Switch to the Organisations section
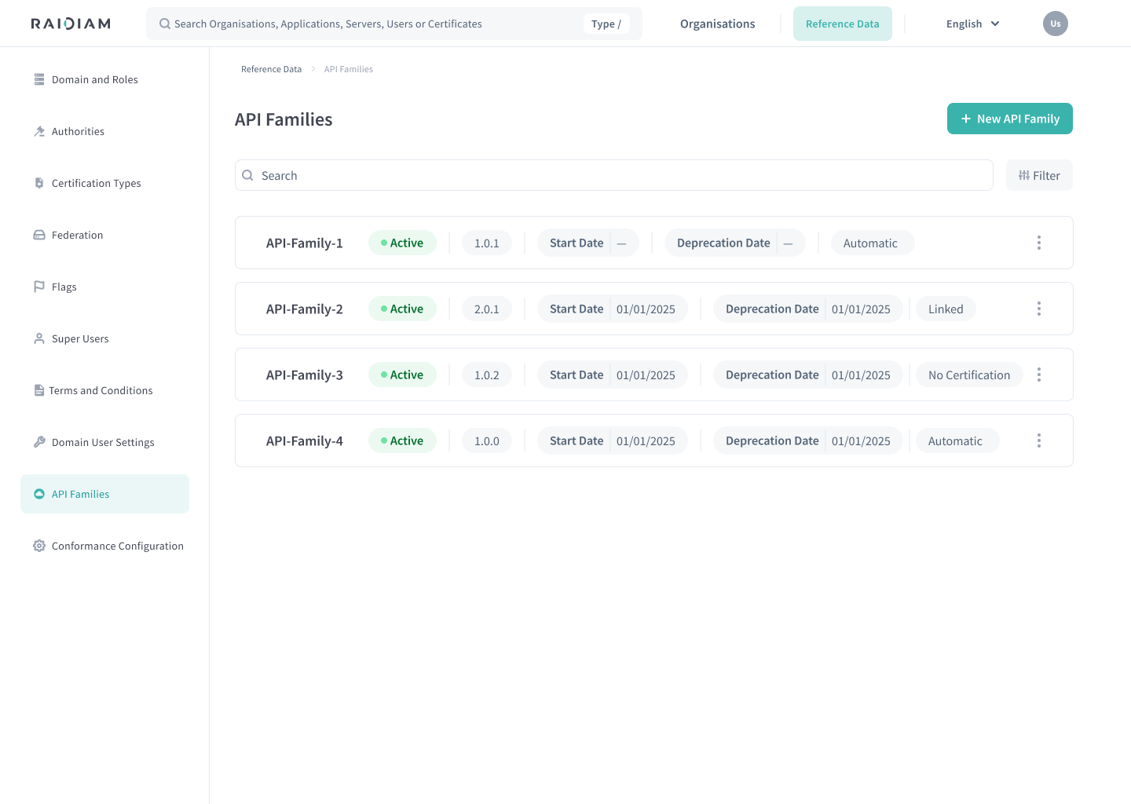 717,24
